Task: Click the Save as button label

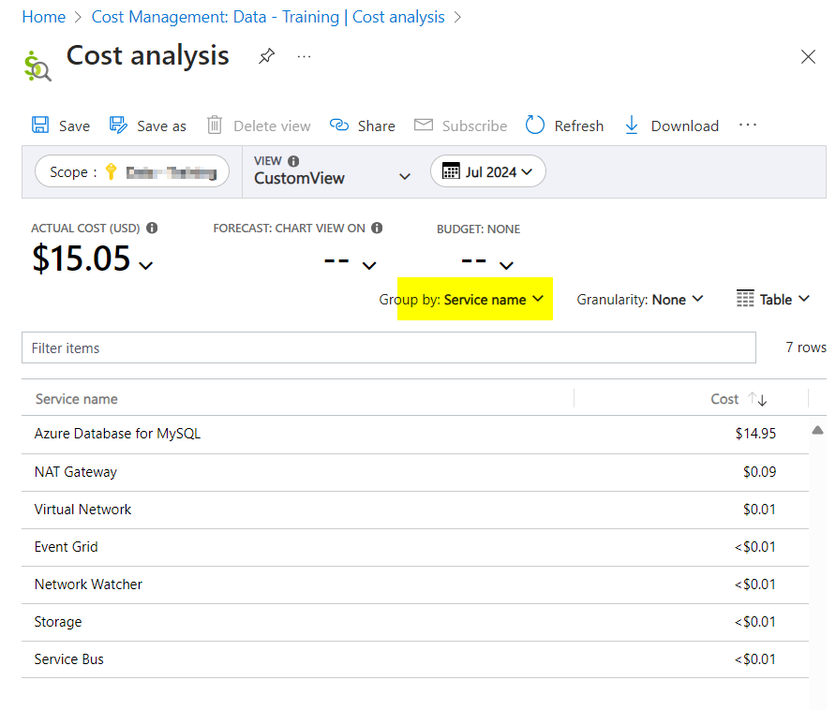Action: click(161, 126)
